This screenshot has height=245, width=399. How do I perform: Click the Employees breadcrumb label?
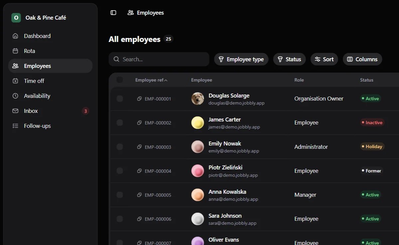(x=150, y=13)
